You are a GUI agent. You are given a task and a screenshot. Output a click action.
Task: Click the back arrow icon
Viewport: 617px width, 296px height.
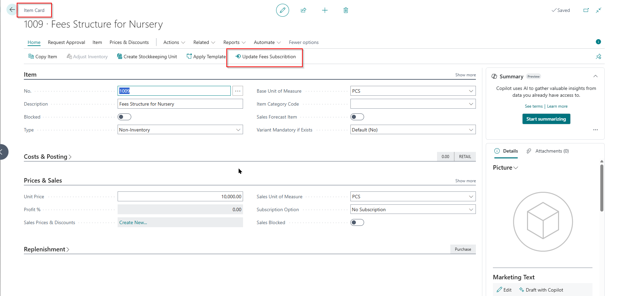[12, 10]
